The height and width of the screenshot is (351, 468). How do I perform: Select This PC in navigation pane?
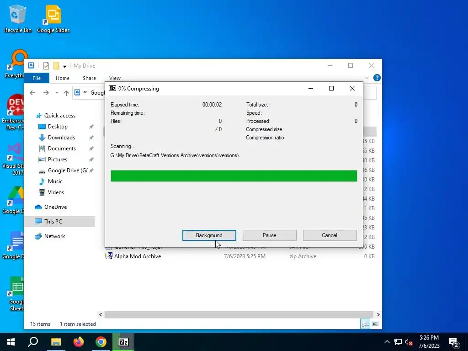coord(60,222)
